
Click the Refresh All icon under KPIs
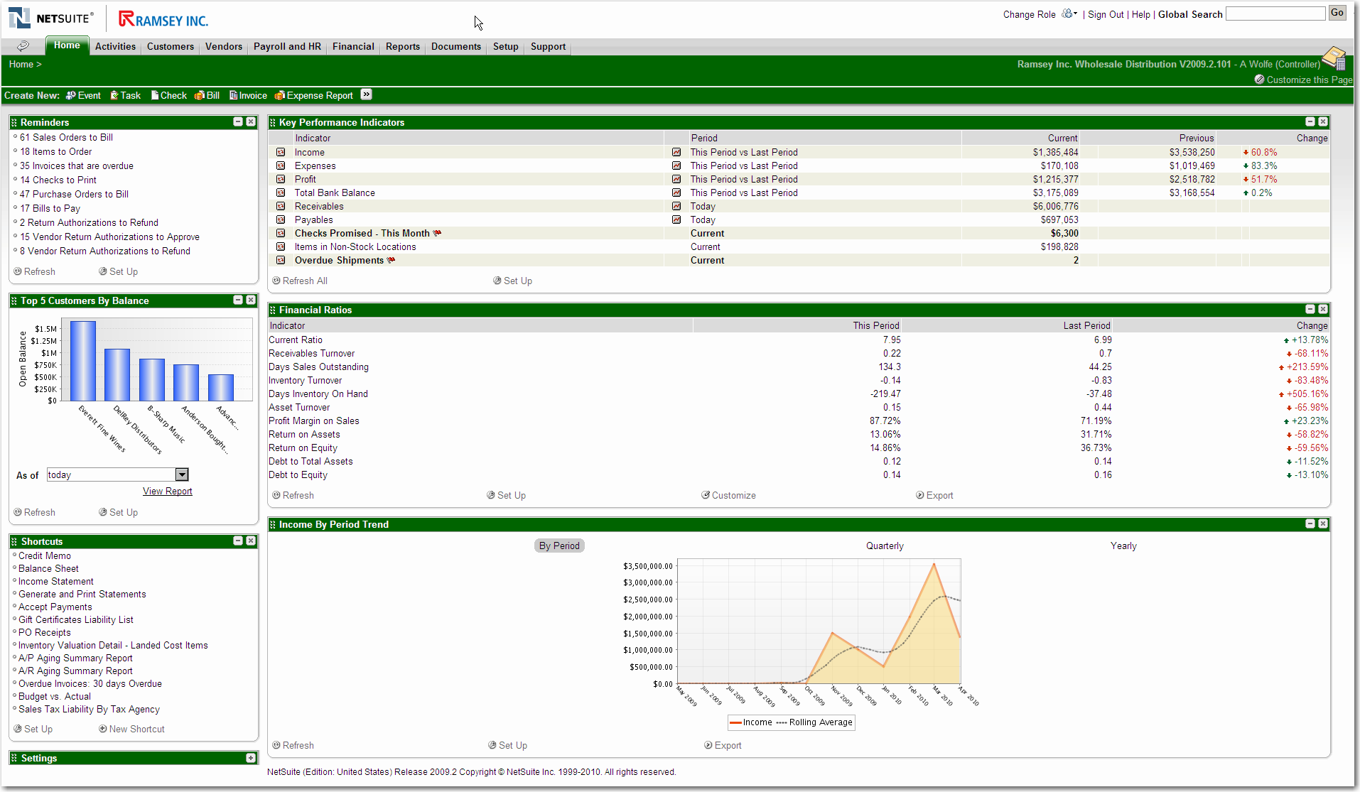pos(276,281)
